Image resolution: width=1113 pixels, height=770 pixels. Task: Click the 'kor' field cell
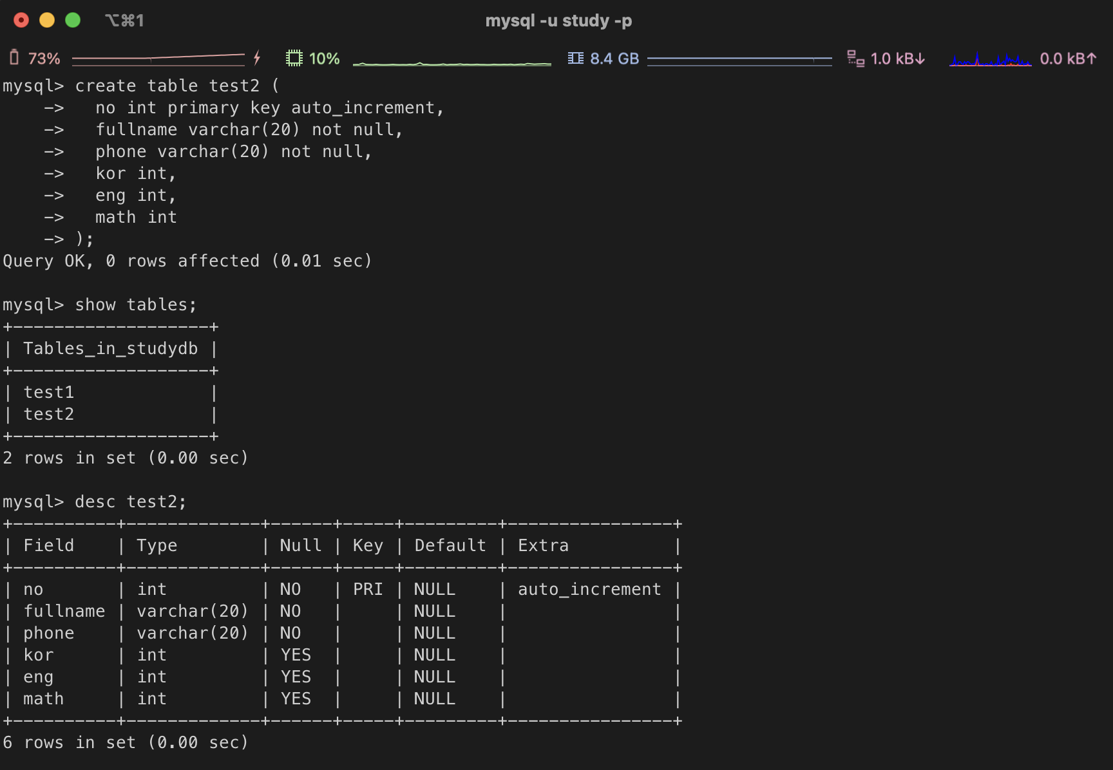[x=39, y=655]
